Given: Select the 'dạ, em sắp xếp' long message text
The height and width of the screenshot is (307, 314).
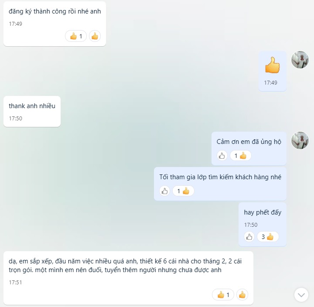Looking at the screenshot, I should point(125,266).
